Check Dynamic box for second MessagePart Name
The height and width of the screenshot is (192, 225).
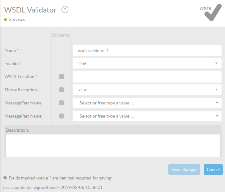[x=61, y=116]
